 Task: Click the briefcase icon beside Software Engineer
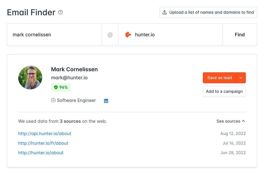53,100
